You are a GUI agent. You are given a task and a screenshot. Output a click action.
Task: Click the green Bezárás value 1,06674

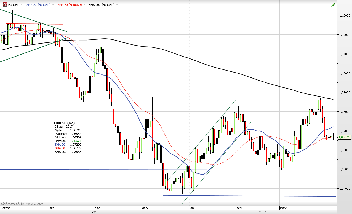[x=76, y=141]
